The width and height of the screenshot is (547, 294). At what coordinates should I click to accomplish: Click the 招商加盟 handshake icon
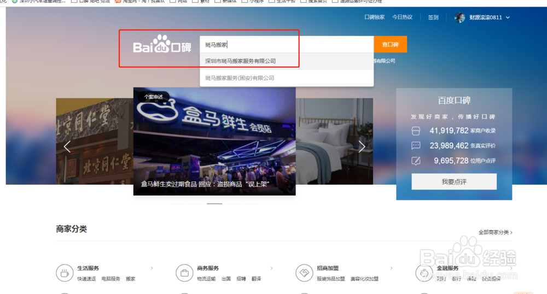coord(304,273)
